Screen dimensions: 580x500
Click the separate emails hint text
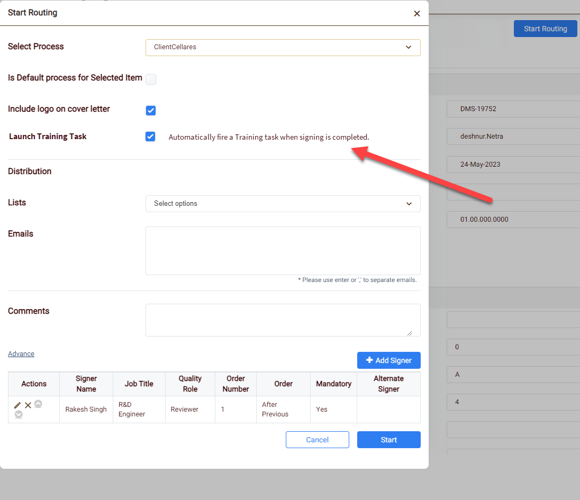click(357, 280)
